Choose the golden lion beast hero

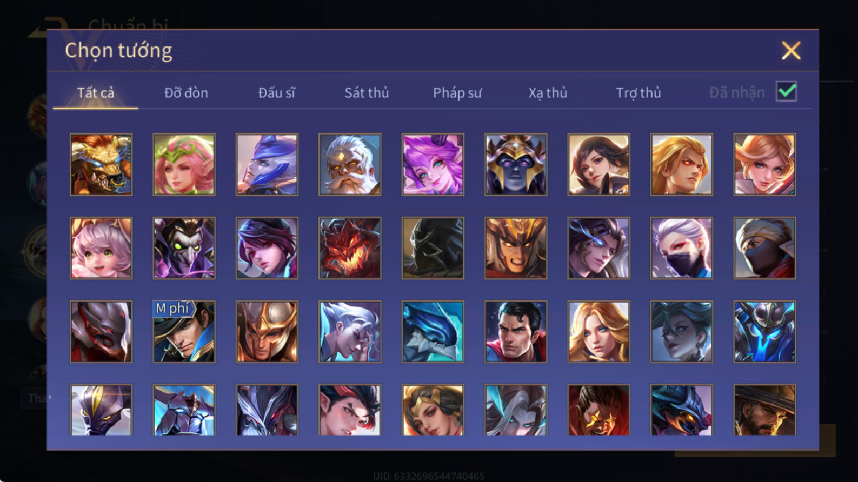(101, 165)
